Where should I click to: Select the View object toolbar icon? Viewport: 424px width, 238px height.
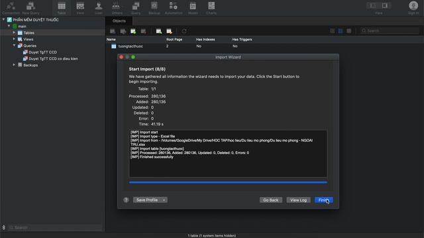pyautogui.click(x=80, y=7)
